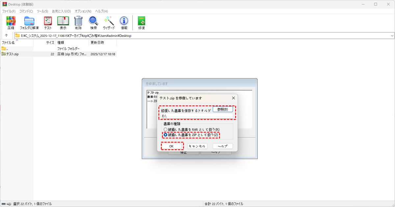Click the フォルダに解凍 extract icon
Screen dimensions: 395x207
click(x=29, y=22)
